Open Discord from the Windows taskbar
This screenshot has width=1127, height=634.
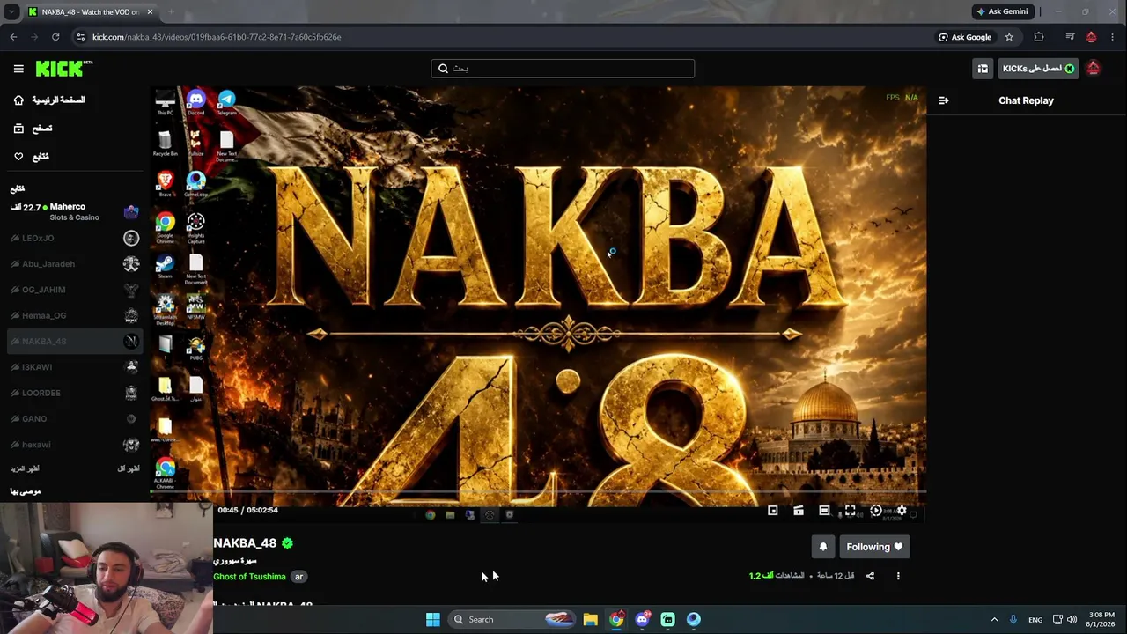(x=642, y=619)
